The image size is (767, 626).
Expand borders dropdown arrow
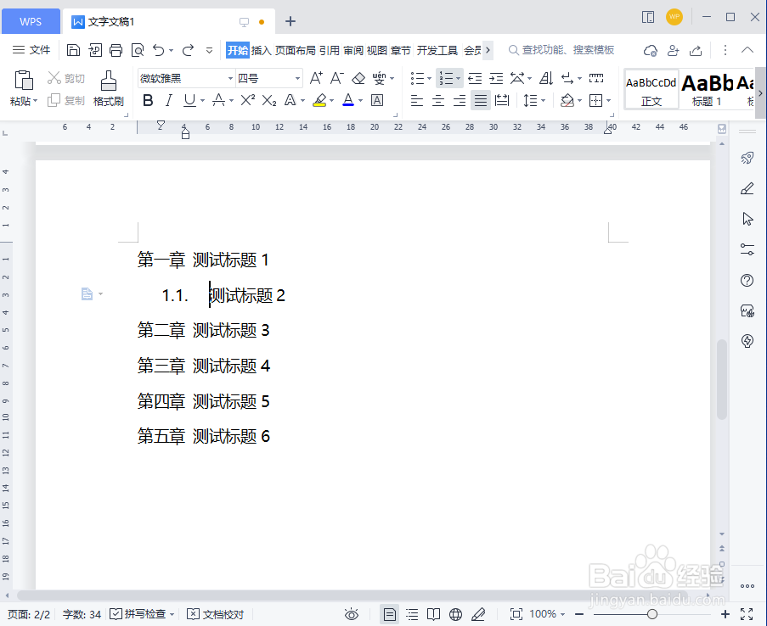[x=608, y=101]
